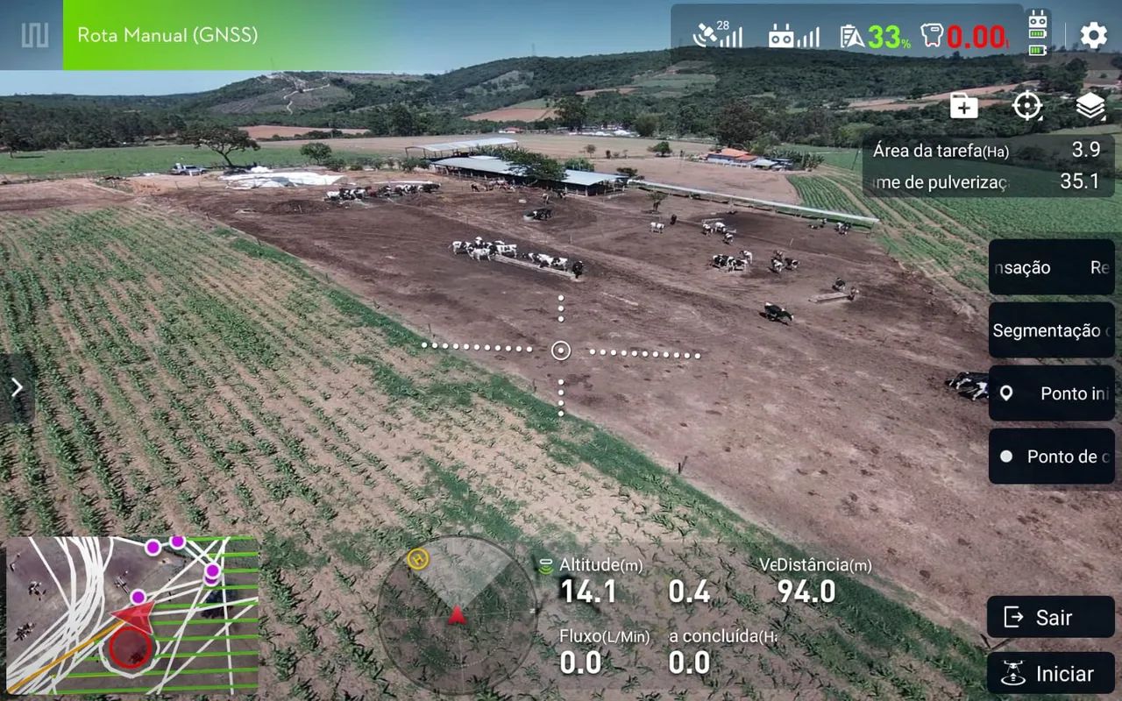Screen dimensions: 1122x701
Task: Click the route pattern icon at top-left
Action: tap(34, 36)
